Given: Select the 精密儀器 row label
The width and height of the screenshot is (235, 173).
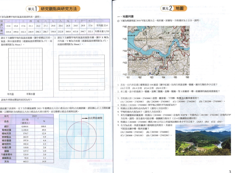Looking at the screenshot, I should coord(6,140).
